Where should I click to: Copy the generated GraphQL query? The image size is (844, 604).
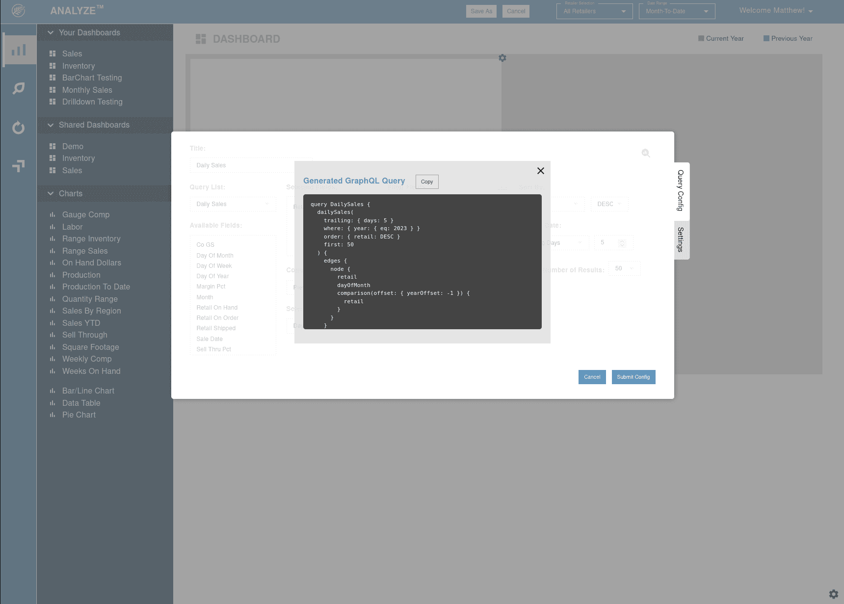coord(426,182)
